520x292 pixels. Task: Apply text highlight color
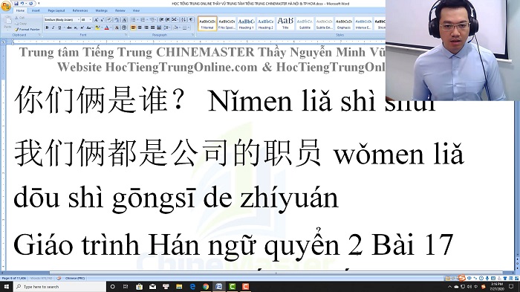tap(97, 28)
